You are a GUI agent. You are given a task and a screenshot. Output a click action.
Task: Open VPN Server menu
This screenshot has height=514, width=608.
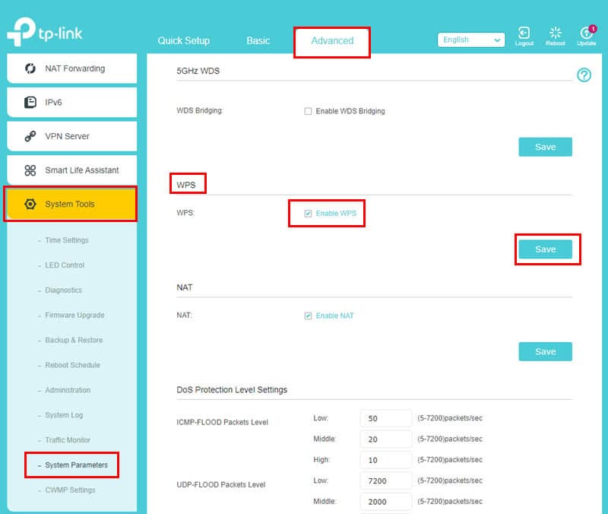pyautogui.click(x=72, y=136)
